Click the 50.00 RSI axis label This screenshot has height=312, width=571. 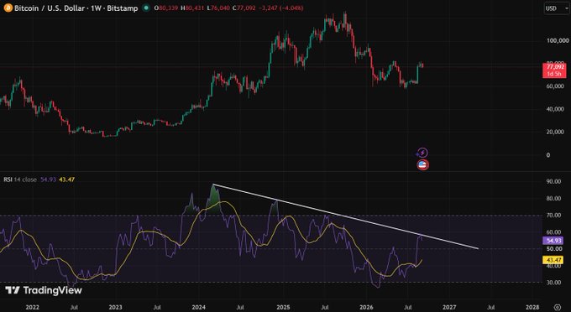pyautogui.click(x=554, y=249)
